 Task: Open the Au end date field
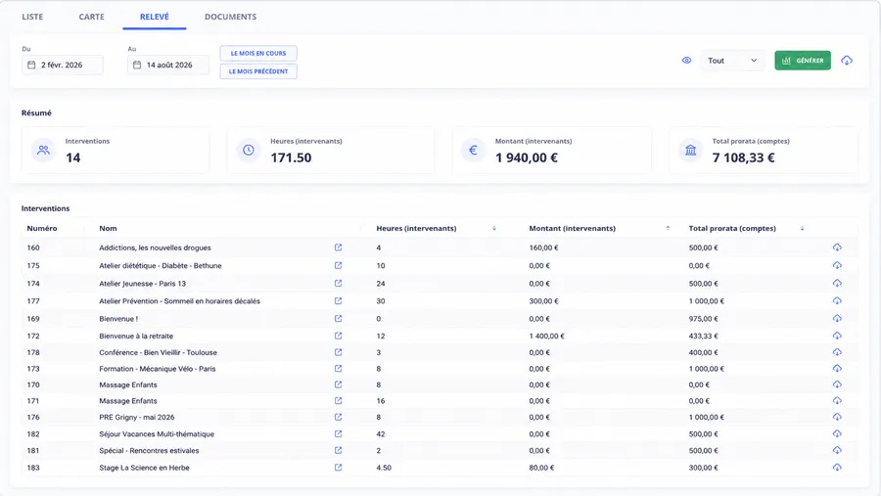[168, 65]
